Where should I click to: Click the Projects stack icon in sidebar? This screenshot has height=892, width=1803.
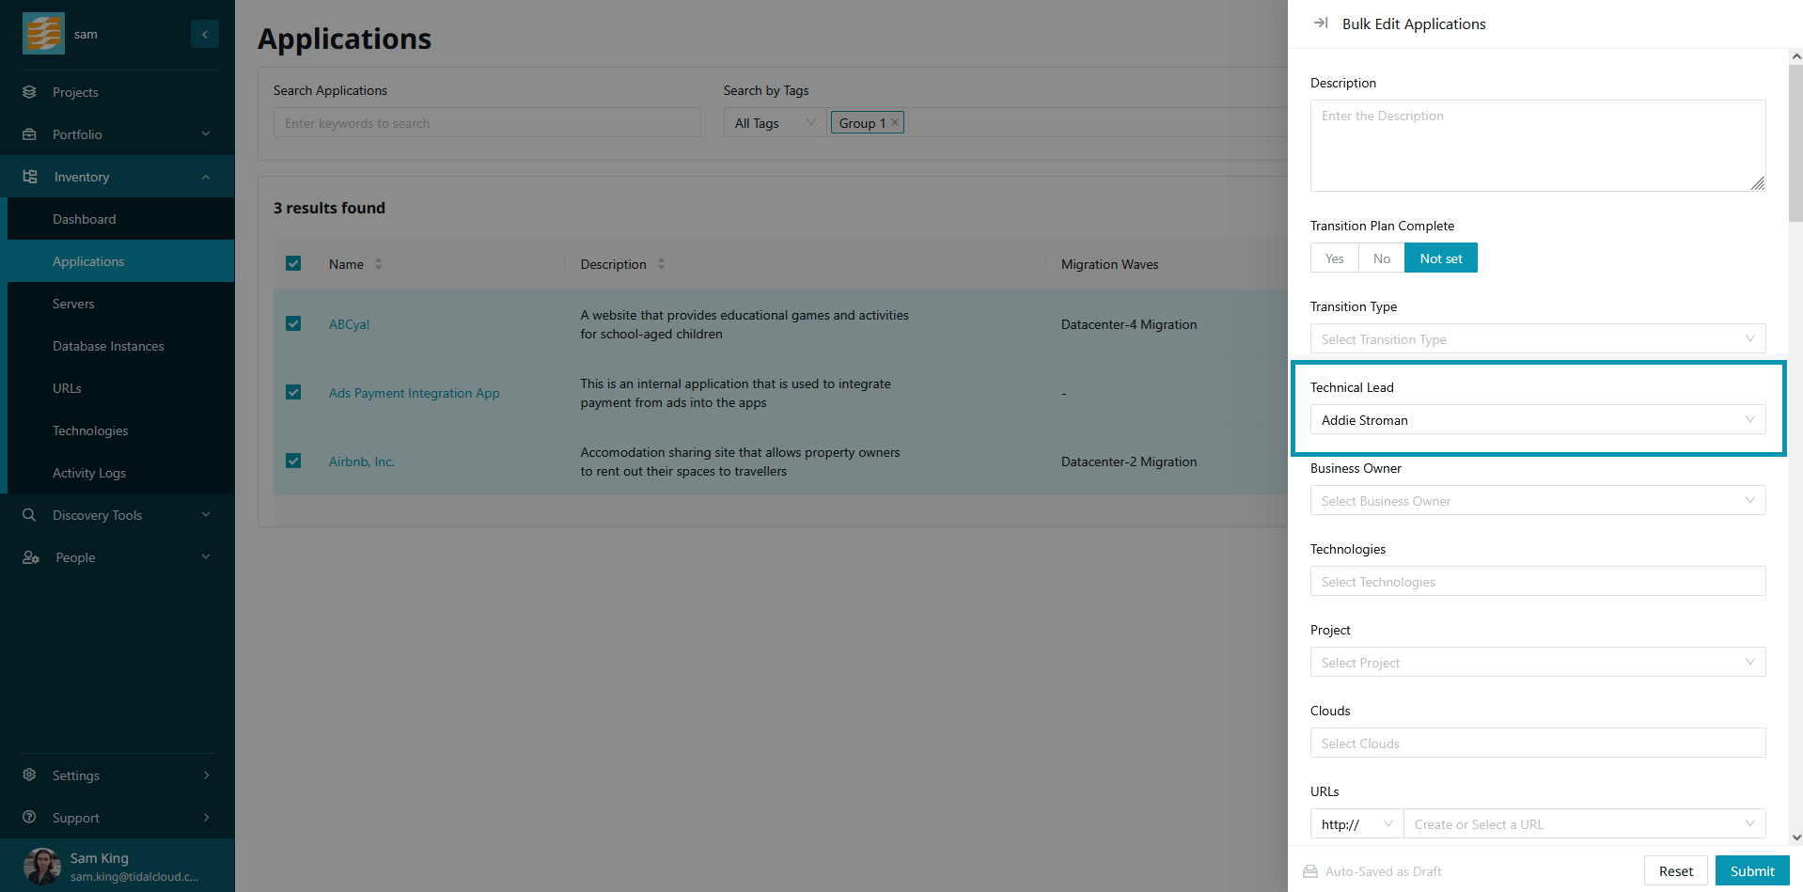tap(30, 92)
